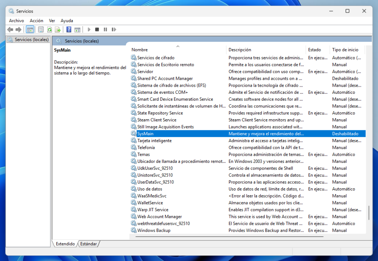378x261 pixels.
Task: Click the Forward arrow toolbar icon
Action: 18,30
